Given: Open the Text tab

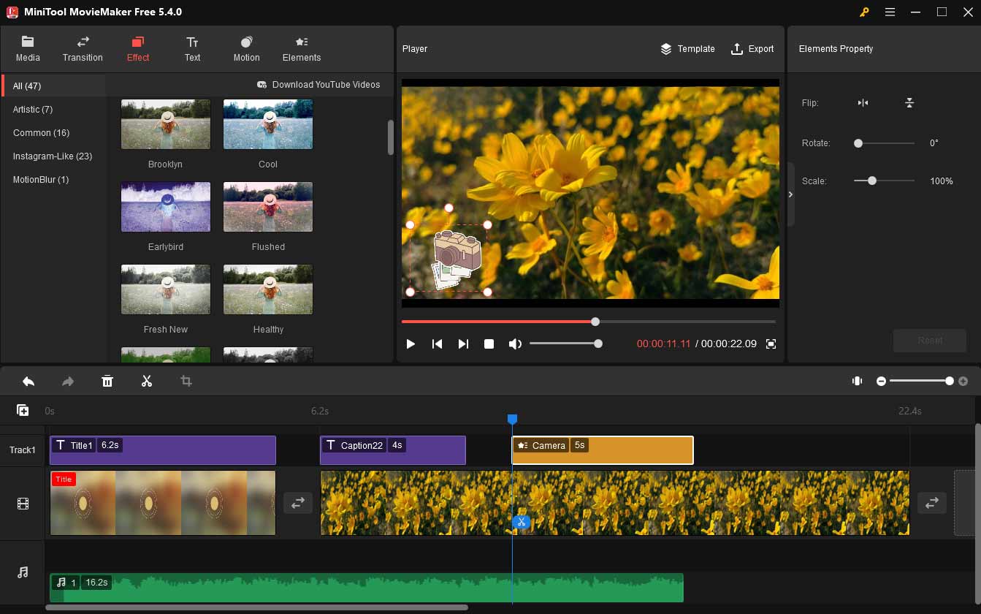Looking at the screenshot, I should [x=192, y=49].
